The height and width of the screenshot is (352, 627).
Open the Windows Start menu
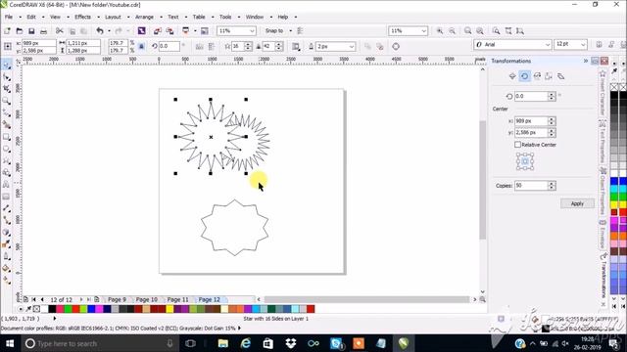10,343
